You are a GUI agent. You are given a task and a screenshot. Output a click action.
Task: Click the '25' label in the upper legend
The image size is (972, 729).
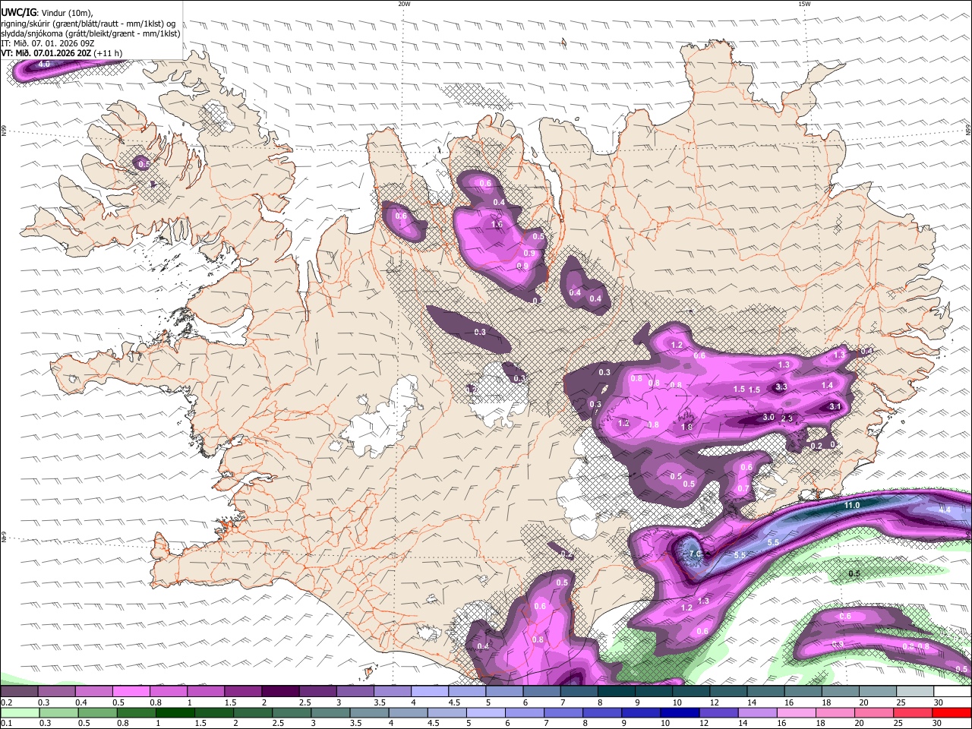pyautogui.click(x=901, y=702)
